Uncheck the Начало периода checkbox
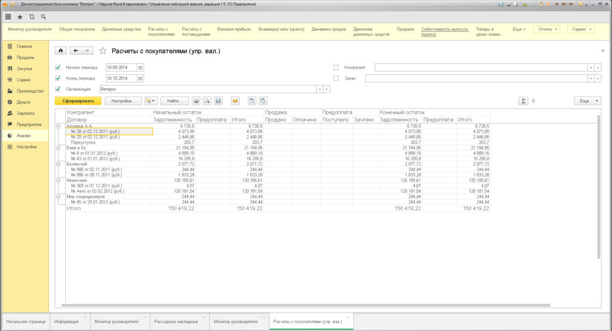The image size is (612, 331). pyautogui.click(x=58, y=68)
